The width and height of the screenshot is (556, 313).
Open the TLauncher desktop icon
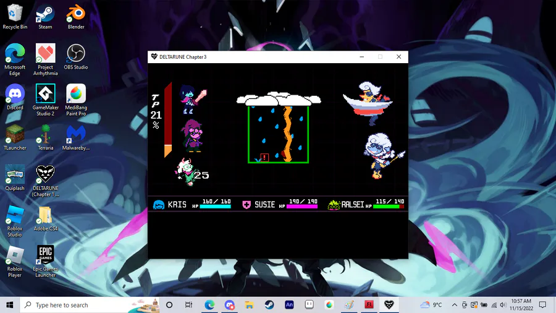15,137
